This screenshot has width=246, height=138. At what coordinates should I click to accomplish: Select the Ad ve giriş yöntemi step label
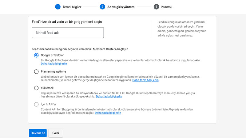click(x=121, y=7)
